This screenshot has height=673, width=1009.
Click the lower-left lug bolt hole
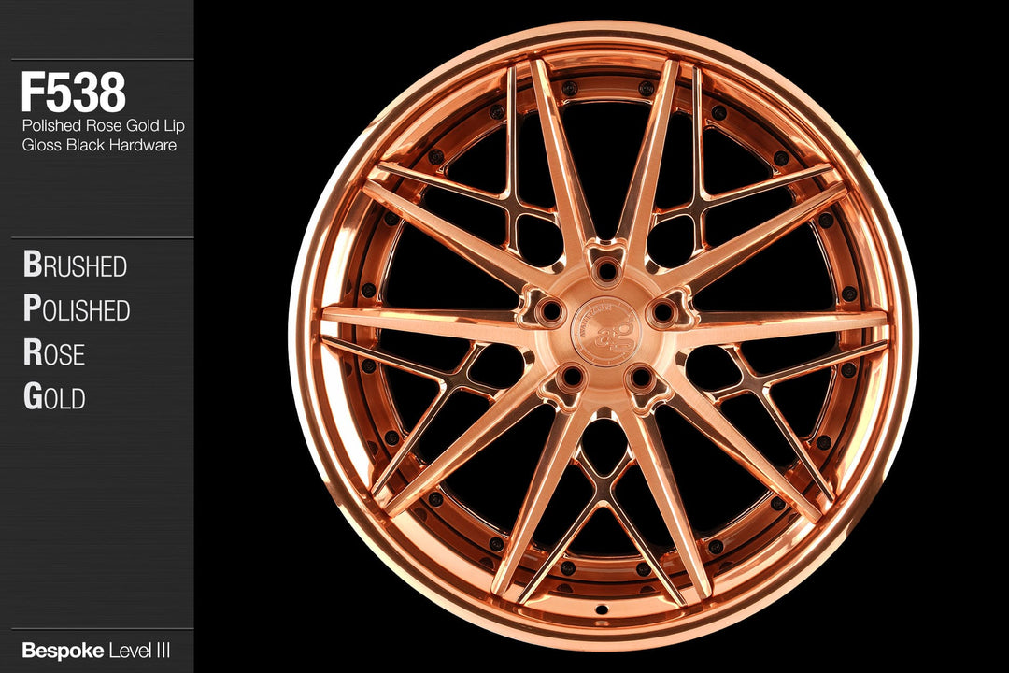click(x=571, y=378)
